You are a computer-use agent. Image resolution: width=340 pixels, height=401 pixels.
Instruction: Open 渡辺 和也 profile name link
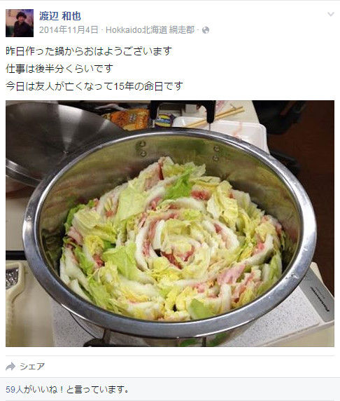tap(60, 16)
